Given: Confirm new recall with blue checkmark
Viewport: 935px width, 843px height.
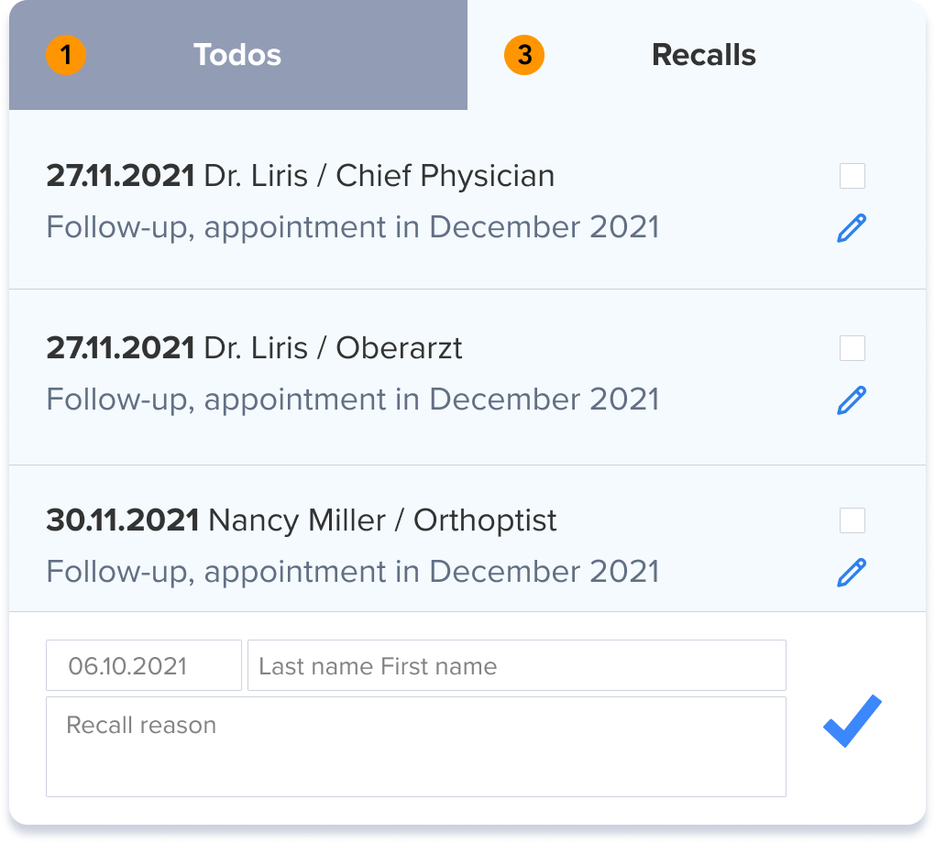Looking at the screenshot, I should tap(852, 721).
